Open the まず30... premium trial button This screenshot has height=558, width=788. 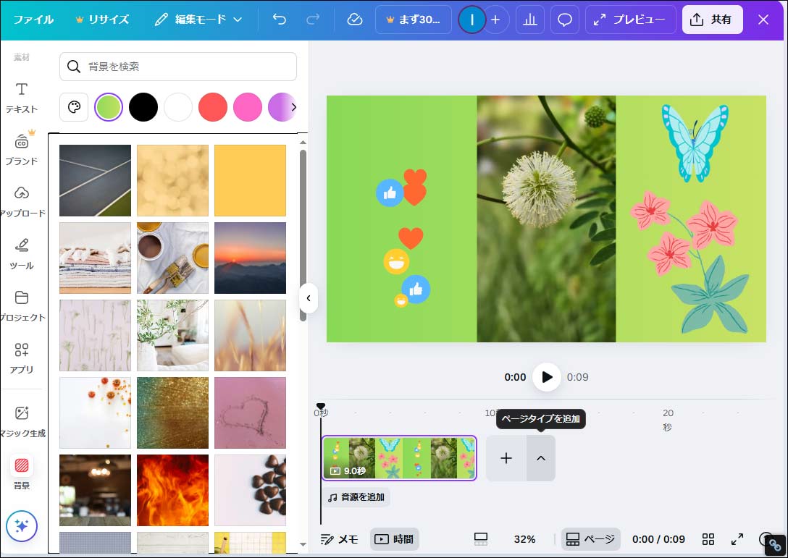pyautogui.click(x=413, y=20)
